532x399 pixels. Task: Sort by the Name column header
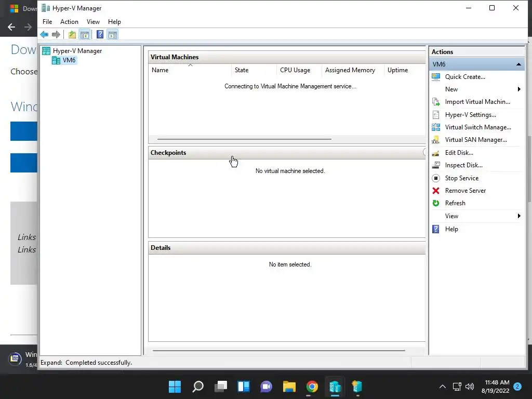190,70
